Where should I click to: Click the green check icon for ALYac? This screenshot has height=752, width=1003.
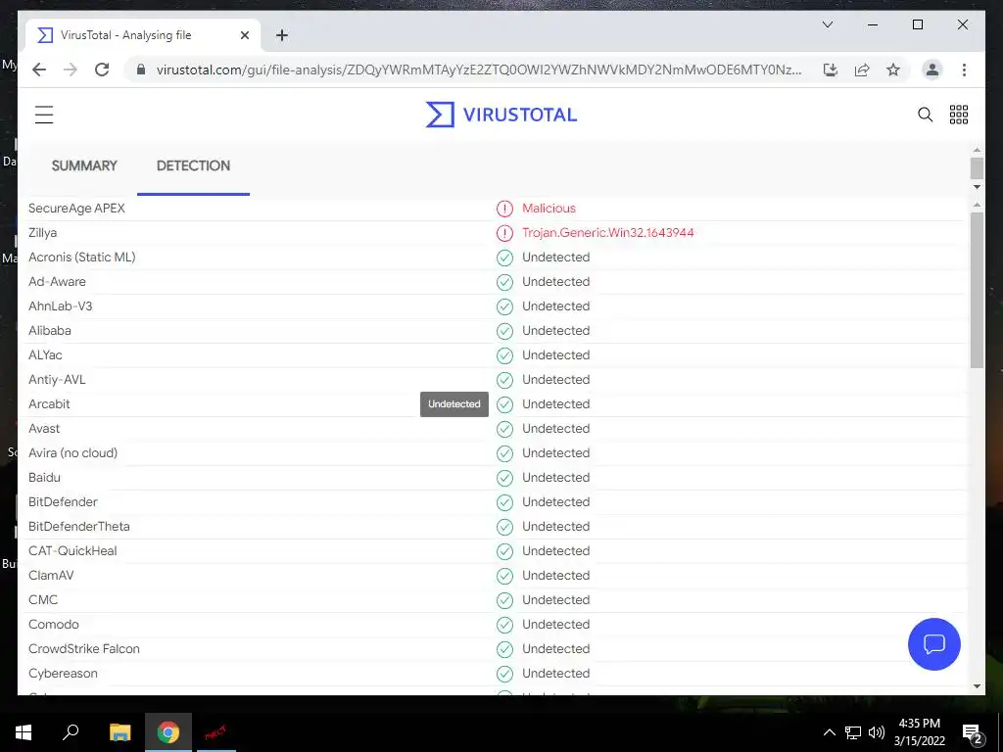[x=504, y=355]
